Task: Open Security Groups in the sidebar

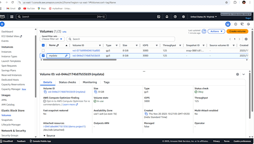Action: pos(10,135)
